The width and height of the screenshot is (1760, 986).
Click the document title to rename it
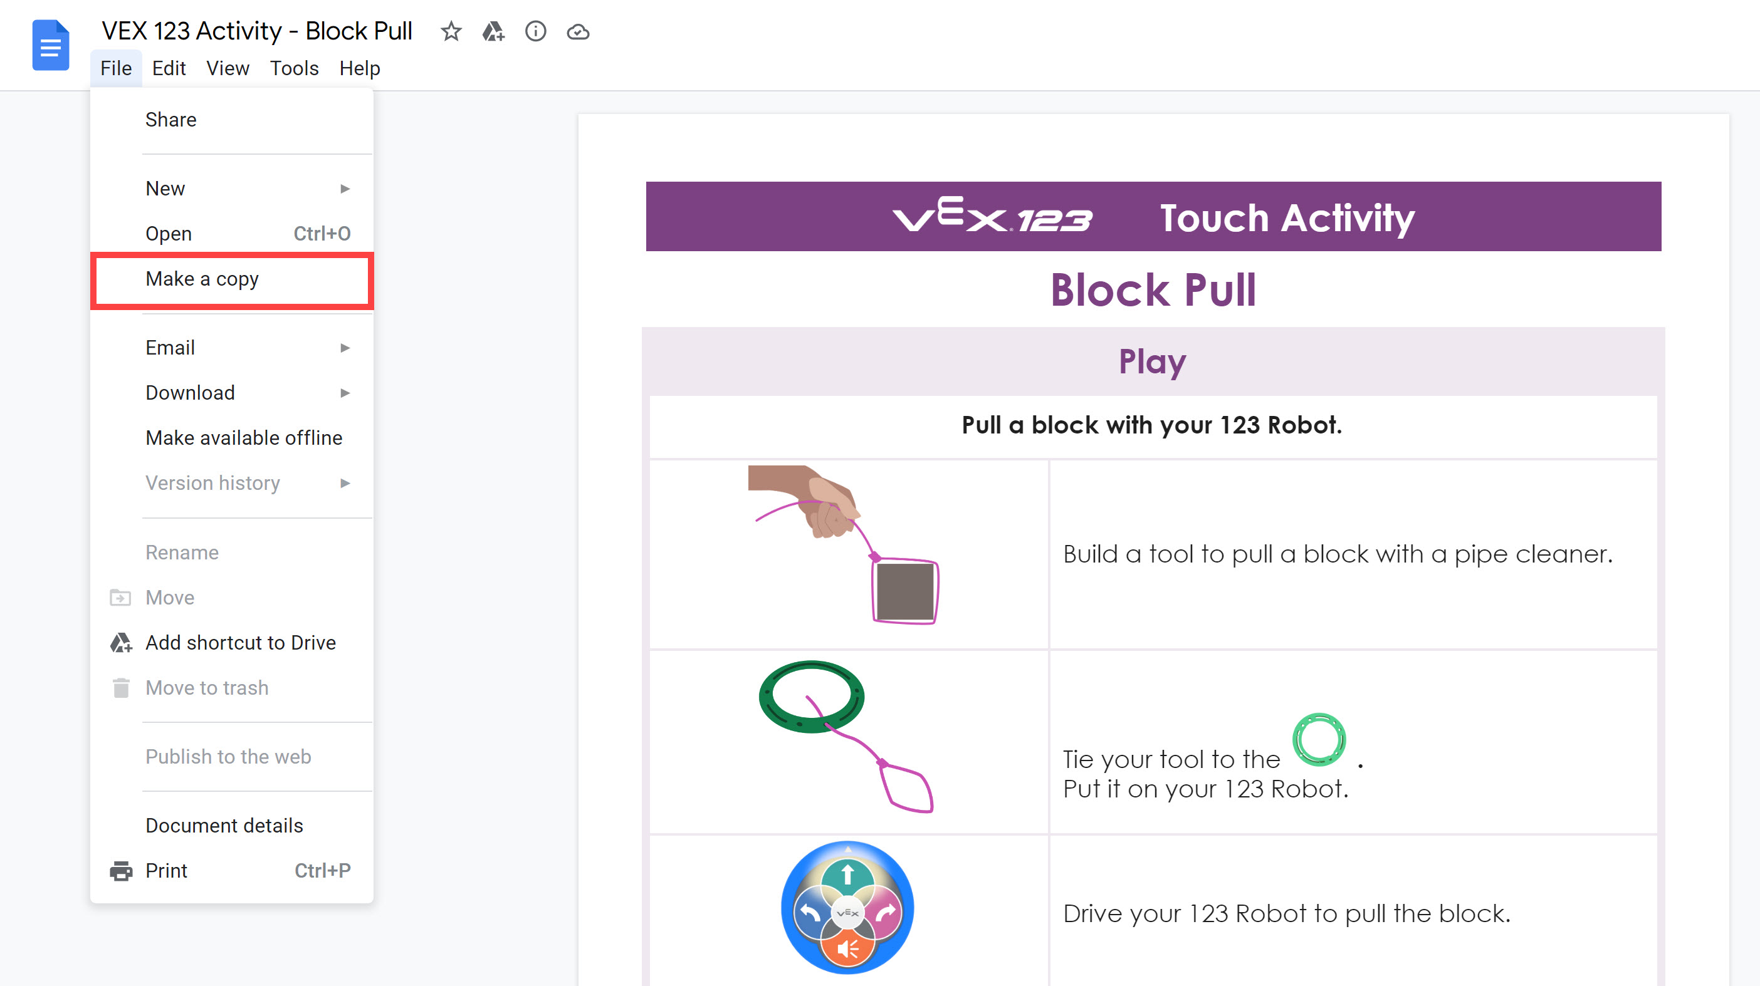[257, 31]
